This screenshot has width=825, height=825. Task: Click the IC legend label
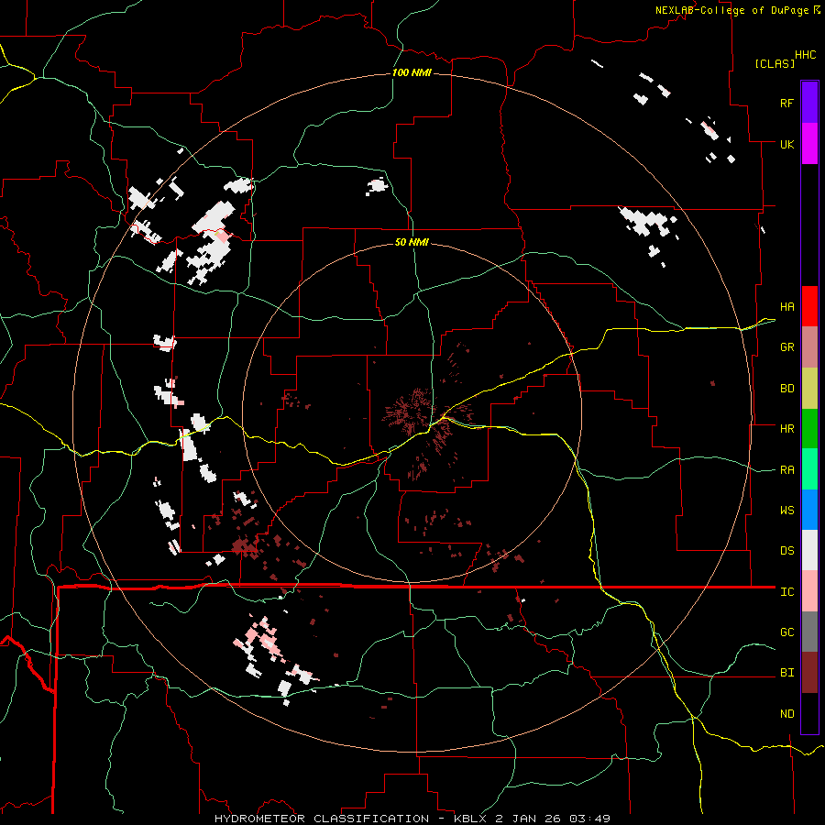[786, 592]
